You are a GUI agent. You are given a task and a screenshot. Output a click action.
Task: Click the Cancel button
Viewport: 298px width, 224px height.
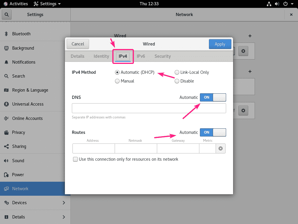pos(78,44)
